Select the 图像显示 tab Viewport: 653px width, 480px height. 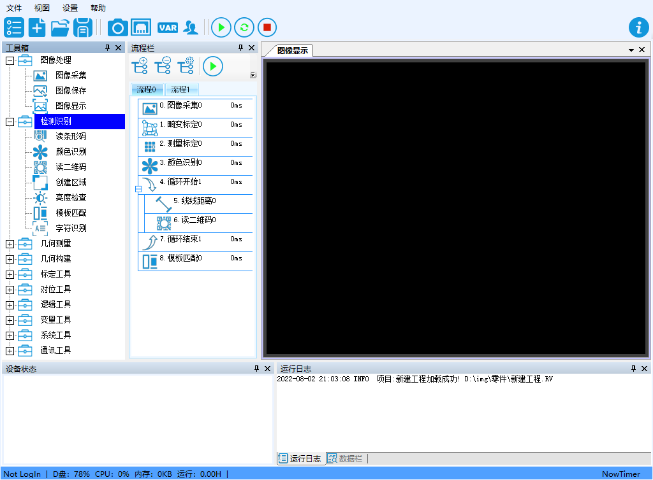(x=292, y=51)
